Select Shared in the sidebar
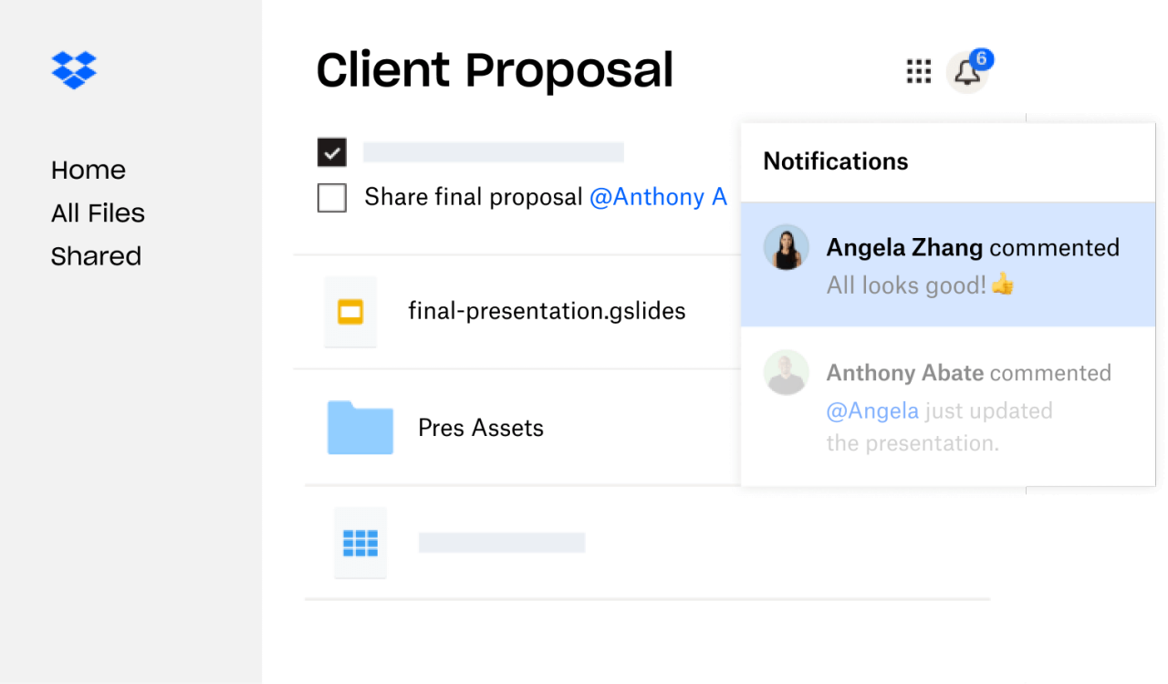1168x684 pixels. (x=96, y=256)
